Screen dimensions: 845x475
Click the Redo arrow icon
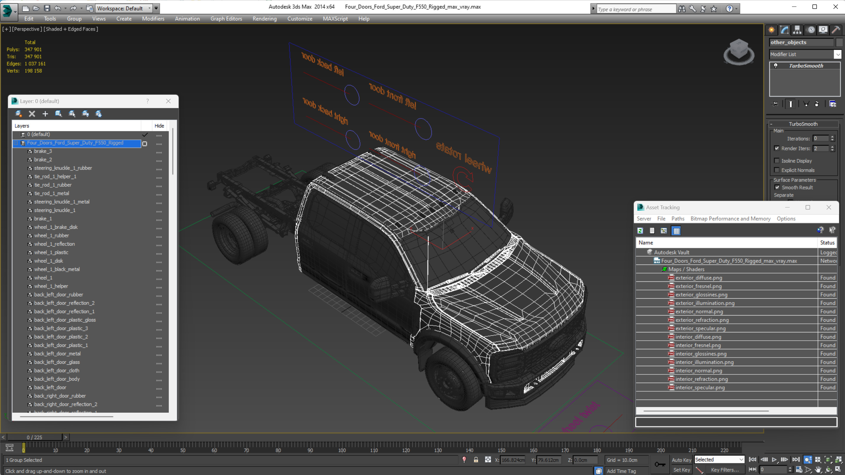(x=73, y=8)
